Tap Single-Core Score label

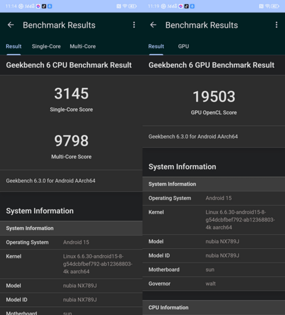(x=71, y=109)
